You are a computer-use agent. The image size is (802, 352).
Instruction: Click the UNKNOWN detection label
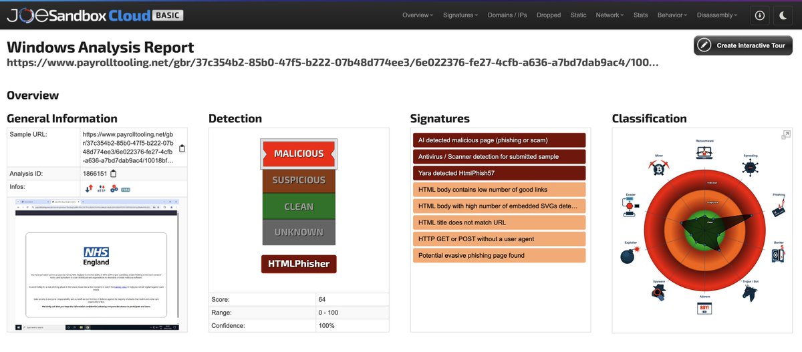tap(299, 232)
